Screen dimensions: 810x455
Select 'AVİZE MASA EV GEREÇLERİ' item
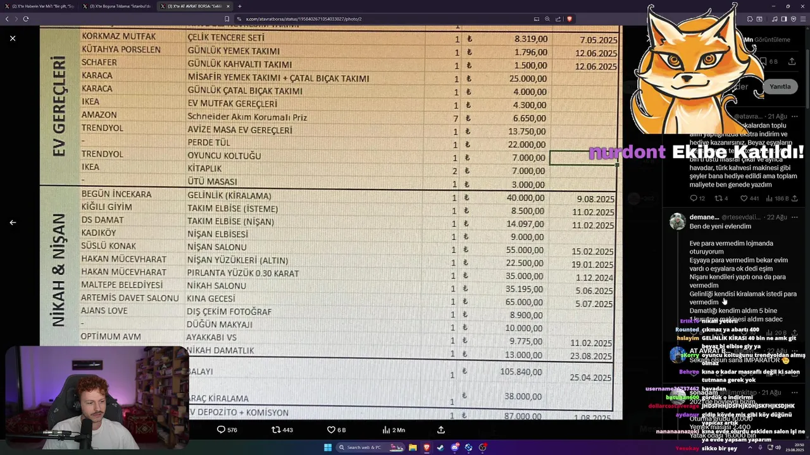pyautogui.click(x=240, y=130)
